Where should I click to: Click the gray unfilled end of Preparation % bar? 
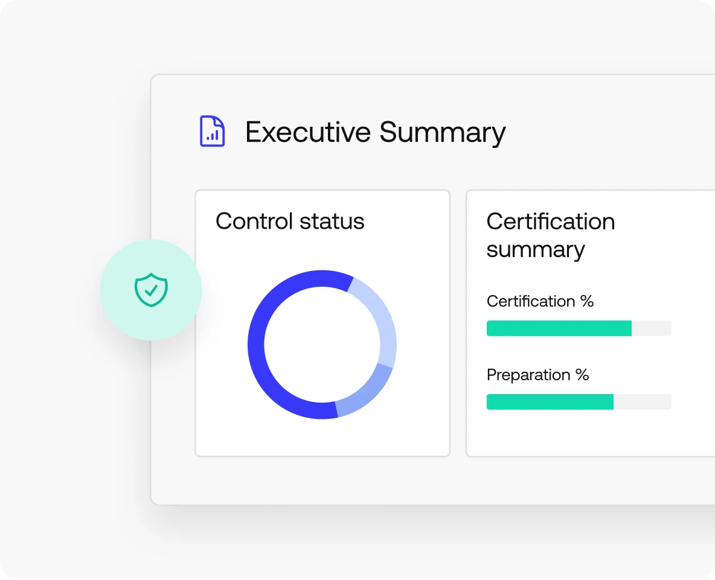[643, 402]
